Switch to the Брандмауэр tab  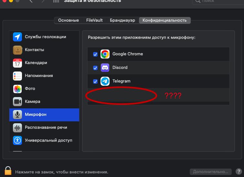point(122,20)
